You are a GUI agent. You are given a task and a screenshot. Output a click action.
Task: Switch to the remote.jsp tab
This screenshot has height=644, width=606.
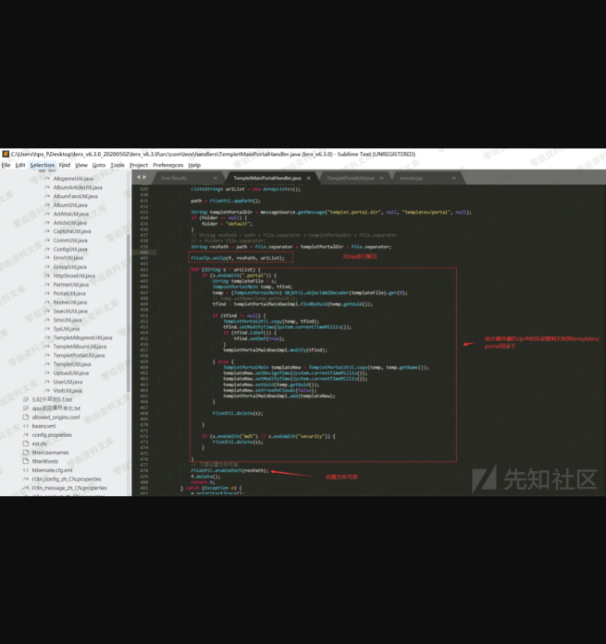(x=411, y=178)
